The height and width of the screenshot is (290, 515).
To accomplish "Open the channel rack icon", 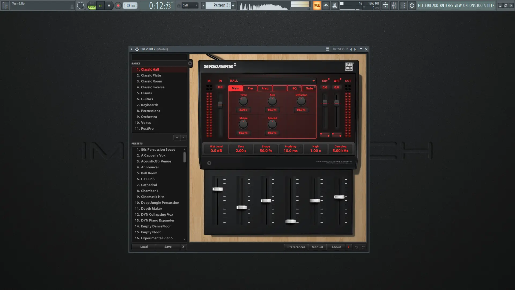I will click(403, 5).
